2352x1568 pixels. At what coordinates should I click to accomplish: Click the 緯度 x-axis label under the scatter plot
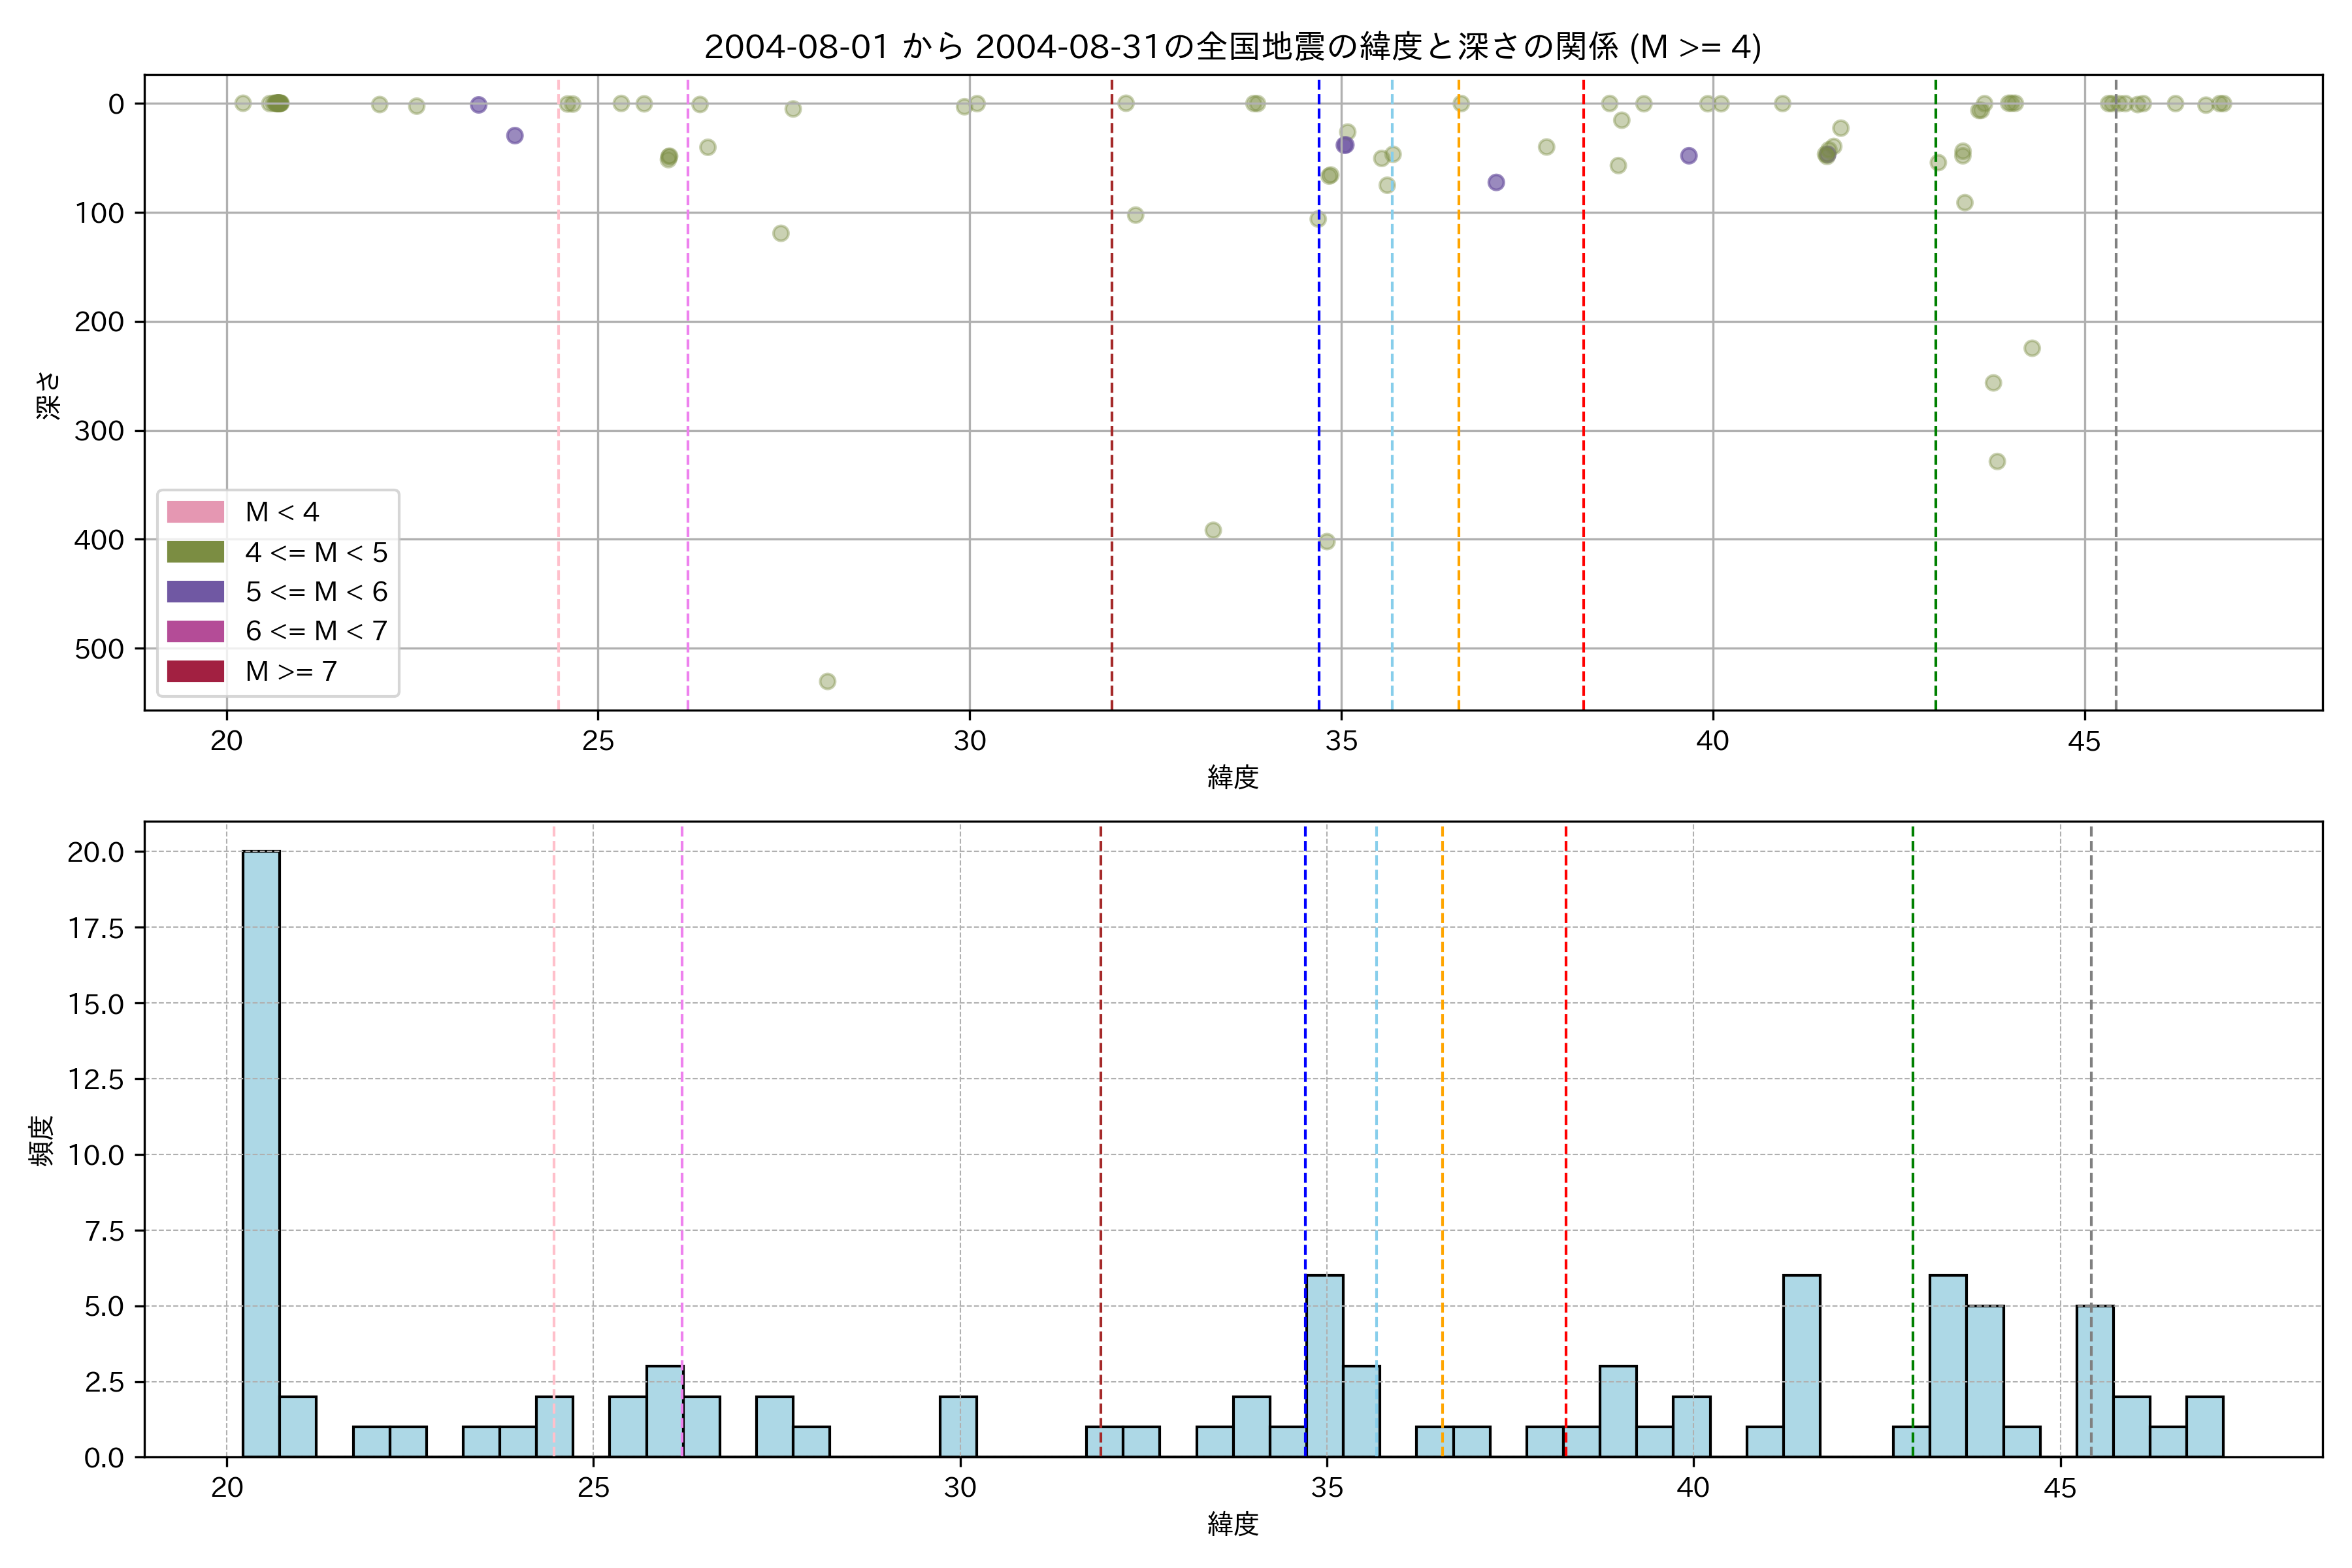[1232, 777]
